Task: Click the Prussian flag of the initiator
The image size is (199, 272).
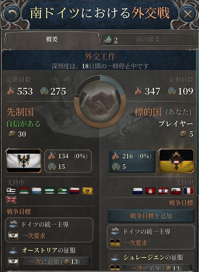Action: [x=24, y=161]
